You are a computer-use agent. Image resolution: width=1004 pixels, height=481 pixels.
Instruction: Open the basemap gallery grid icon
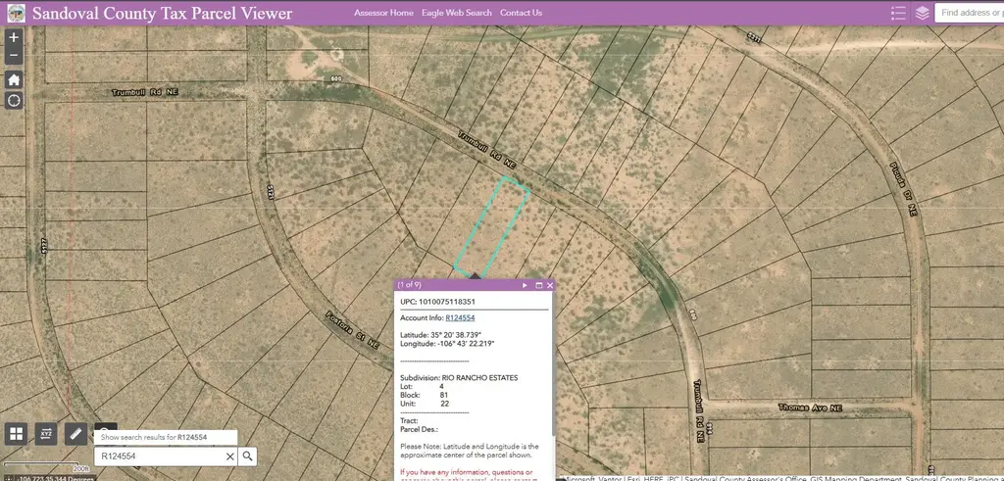(17, 434)
